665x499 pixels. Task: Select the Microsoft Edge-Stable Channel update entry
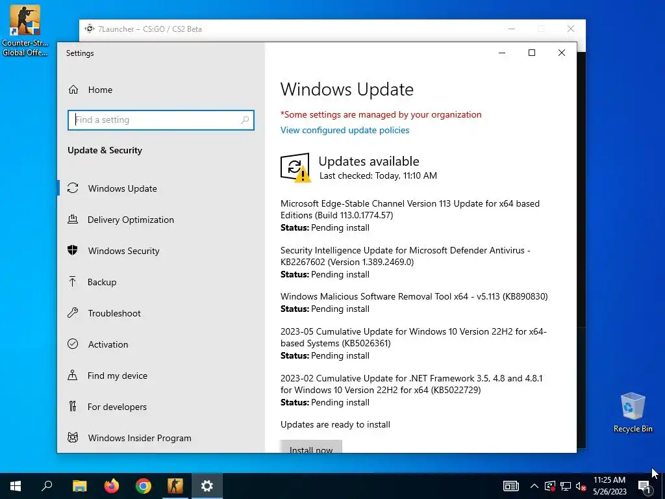point(410,216)
